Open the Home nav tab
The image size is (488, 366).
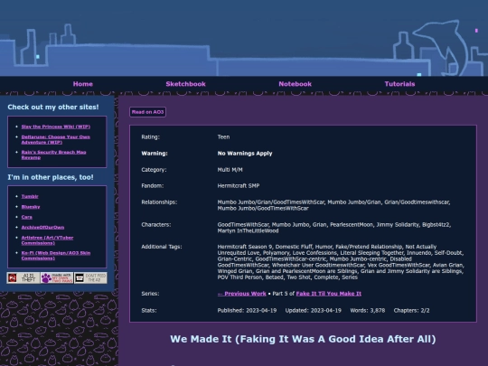[x=83, y=84]
